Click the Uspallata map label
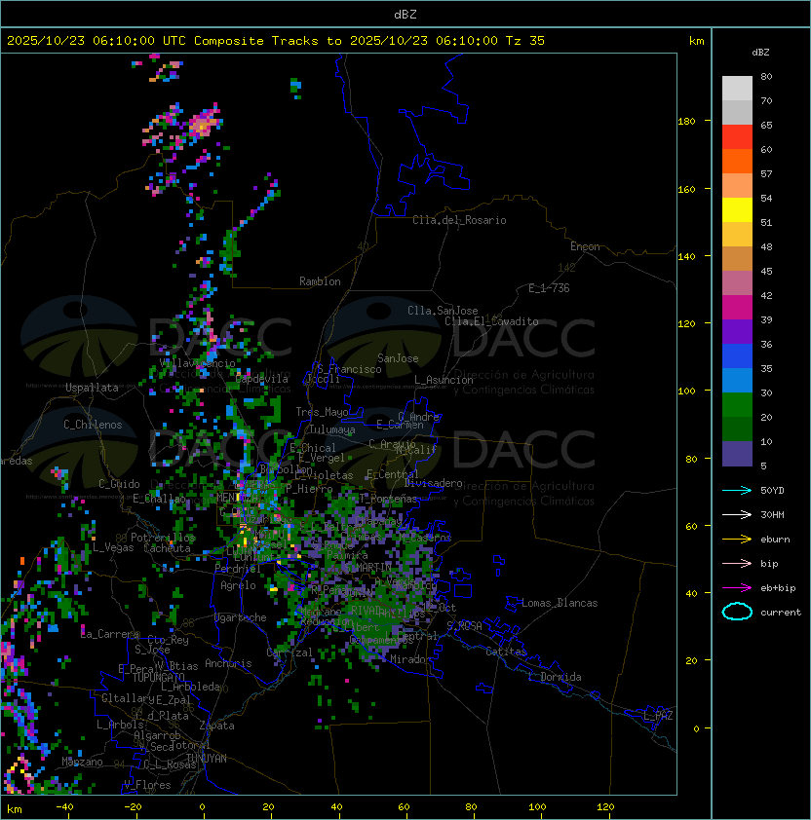Screen dimensions: 811x820 (92, 388)
